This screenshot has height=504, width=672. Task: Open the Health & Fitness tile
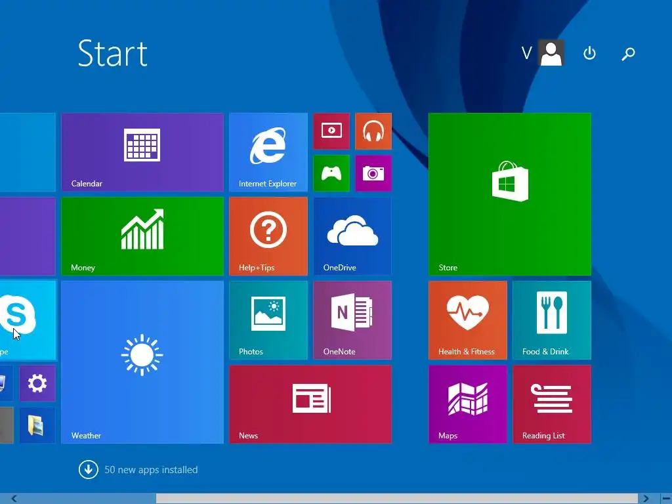tap(467, 320)
